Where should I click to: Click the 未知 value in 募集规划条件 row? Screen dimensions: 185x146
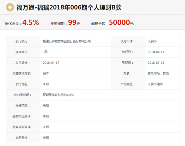point(46,127)
